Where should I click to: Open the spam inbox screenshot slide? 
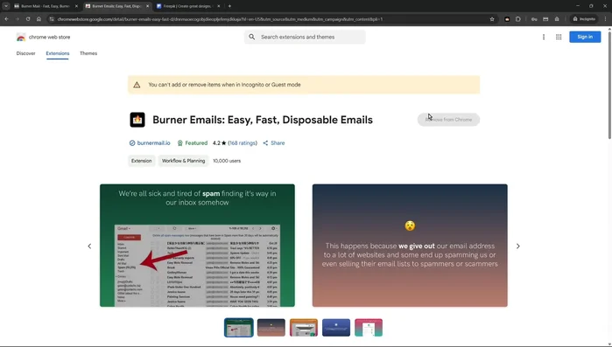[197, 246]
